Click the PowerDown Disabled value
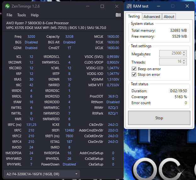Screen dimensions: 196x180 click(x=69, y=164)
